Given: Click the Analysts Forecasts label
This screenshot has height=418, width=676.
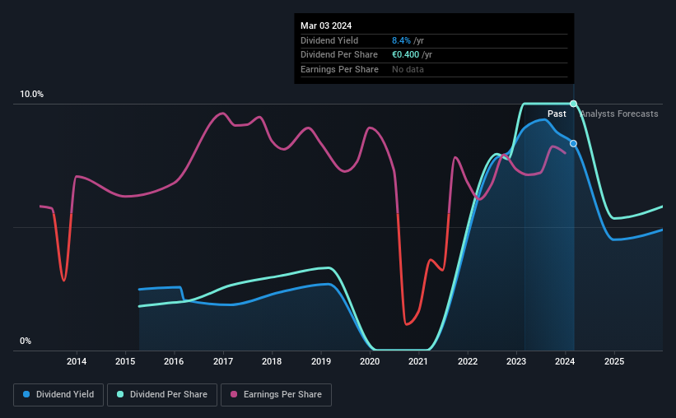Looking at the screenshot, I should [619, 114].
